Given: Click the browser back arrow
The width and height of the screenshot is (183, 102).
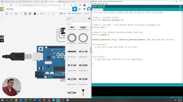Looking at the screenshot, I should point(3,5).
